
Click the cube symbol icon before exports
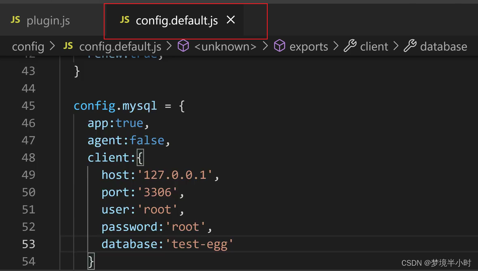(279, 46)
